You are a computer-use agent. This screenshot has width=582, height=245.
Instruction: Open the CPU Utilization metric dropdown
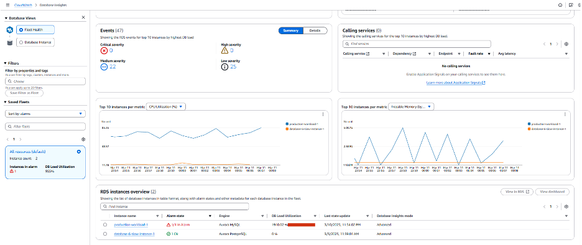[166, 106]
